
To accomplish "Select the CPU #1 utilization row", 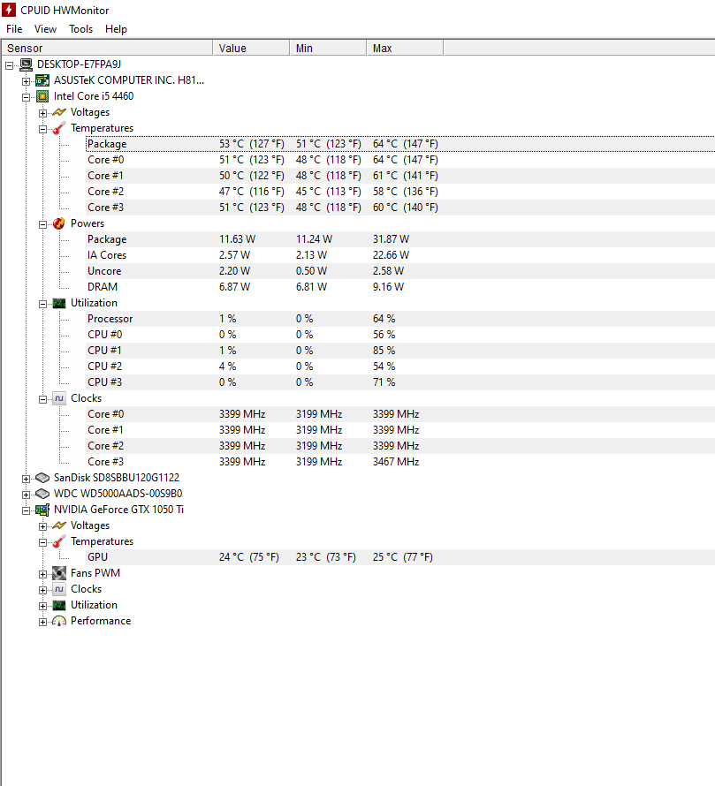I will click(399, 351).
